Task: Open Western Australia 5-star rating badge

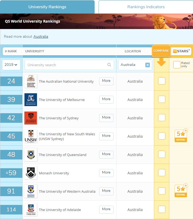Action: tap(181, 191)
